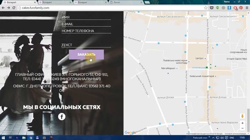Focus the НОМЕР ТЕЛЕФОНА field
The width and height of the screenshot is (250, 140).
(x=86, y=31)
